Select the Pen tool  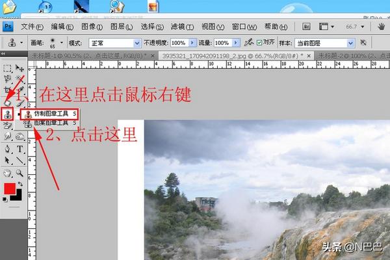7,149
